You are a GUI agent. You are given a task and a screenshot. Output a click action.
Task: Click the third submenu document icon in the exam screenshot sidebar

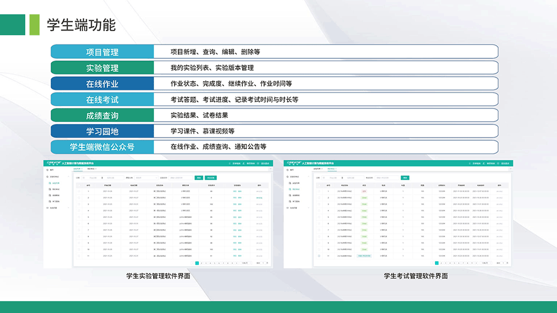coord(290,195)
